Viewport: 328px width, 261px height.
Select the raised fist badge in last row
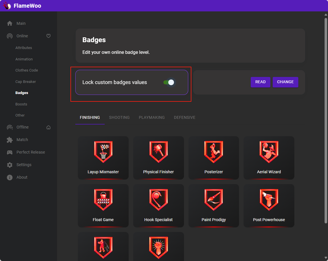[158, 248]
